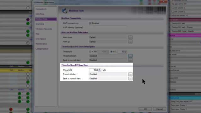Click the 'Mailbox Connectivity' section heading

[x=71, y=18]
